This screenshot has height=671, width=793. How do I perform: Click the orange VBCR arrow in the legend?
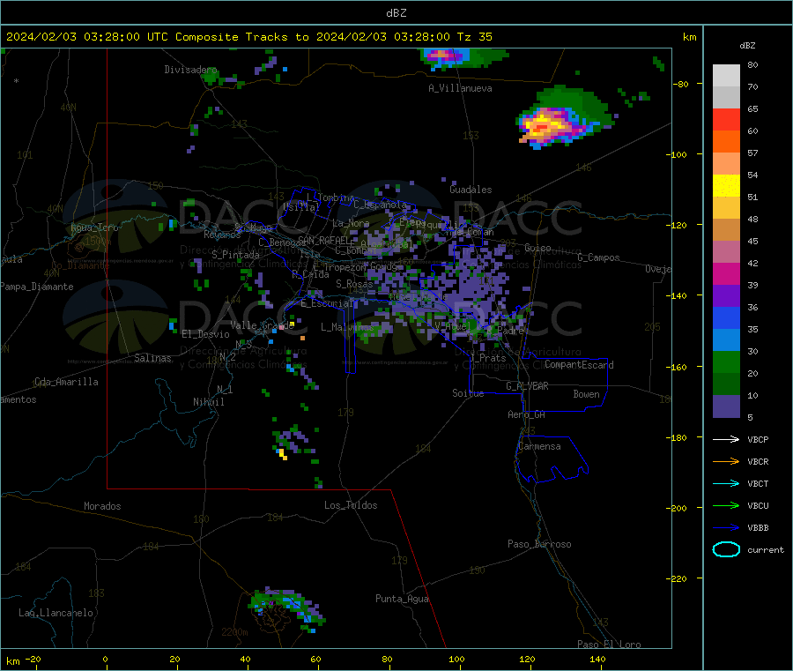[x=726, y=461]
